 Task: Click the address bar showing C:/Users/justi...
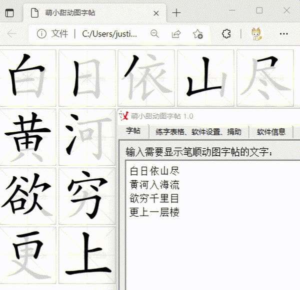pos(109,34)
